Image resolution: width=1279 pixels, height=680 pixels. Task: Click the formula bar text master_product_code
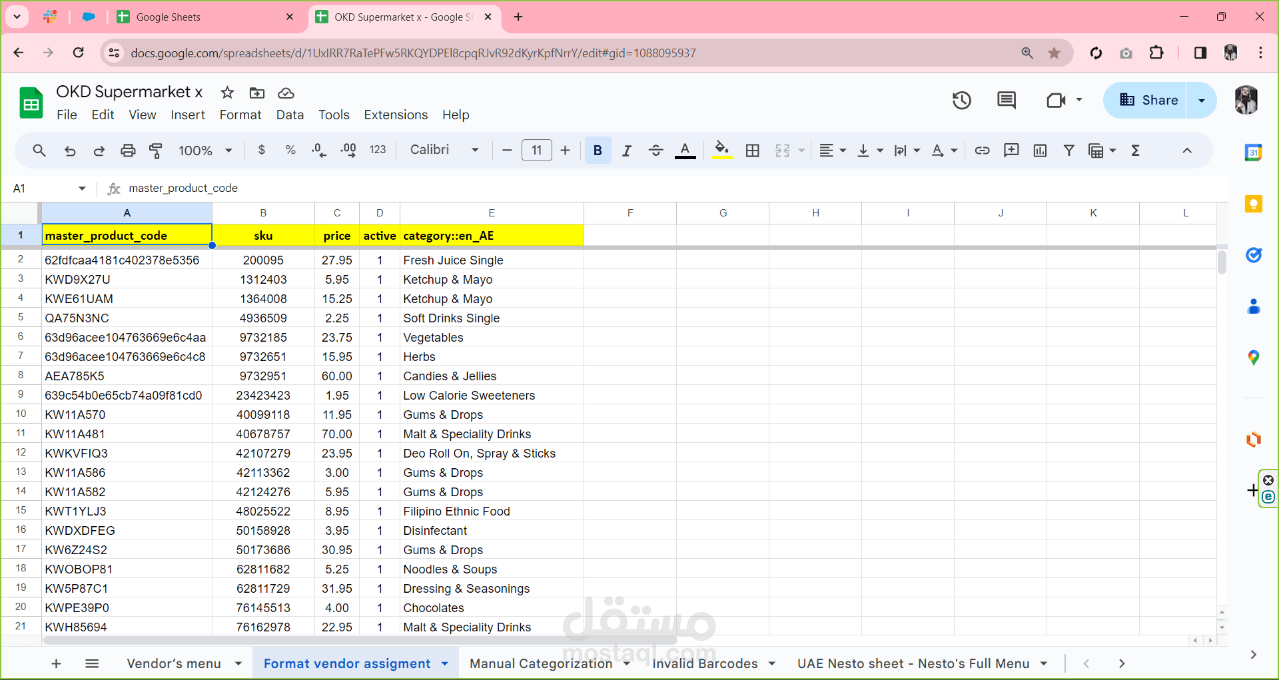(183, 188)
